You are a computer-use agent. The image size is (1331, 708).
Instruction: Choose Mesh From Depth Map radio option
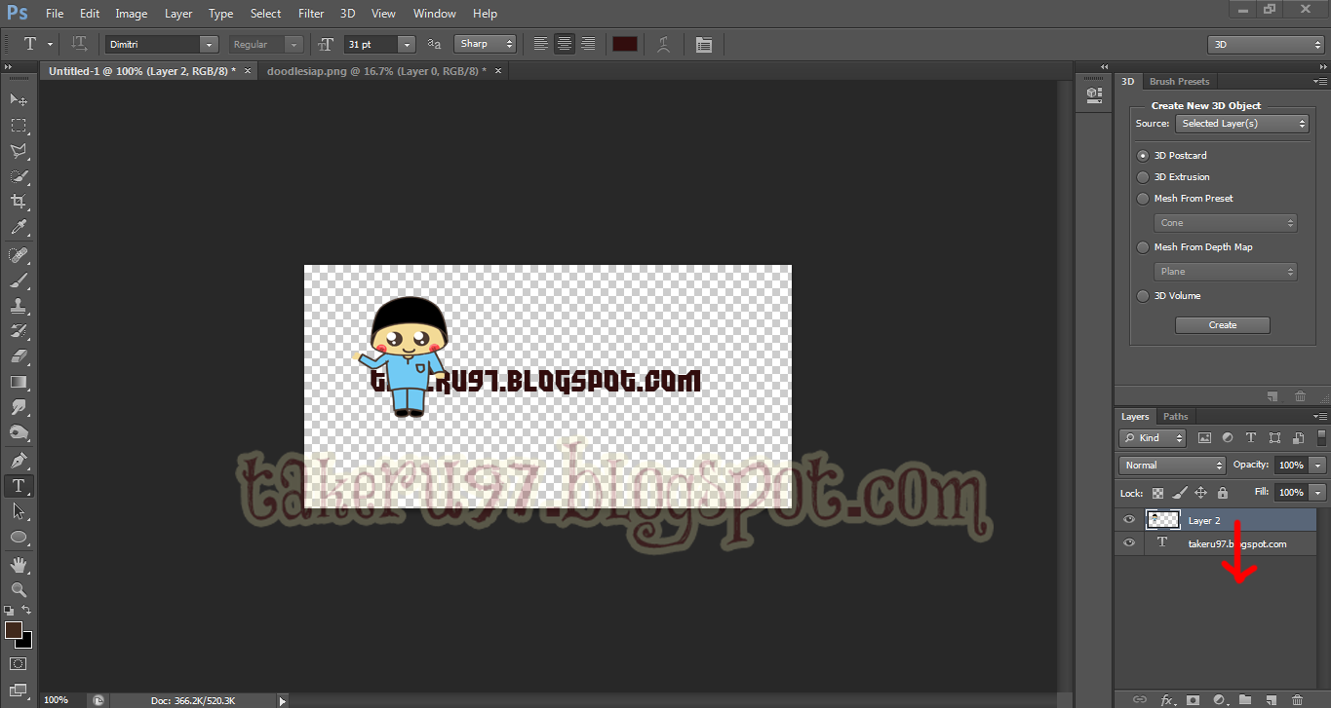coord(1143,247)
